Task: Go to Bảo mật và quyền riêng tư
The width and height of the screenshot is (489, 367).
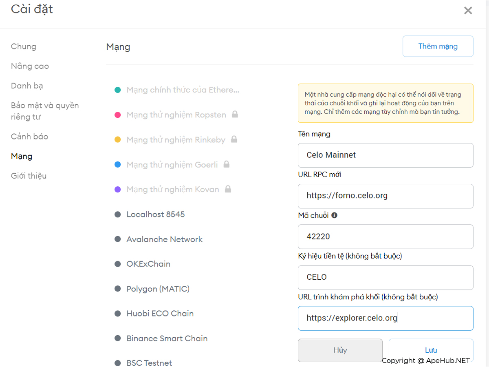Action: click(x=45, y=111)
